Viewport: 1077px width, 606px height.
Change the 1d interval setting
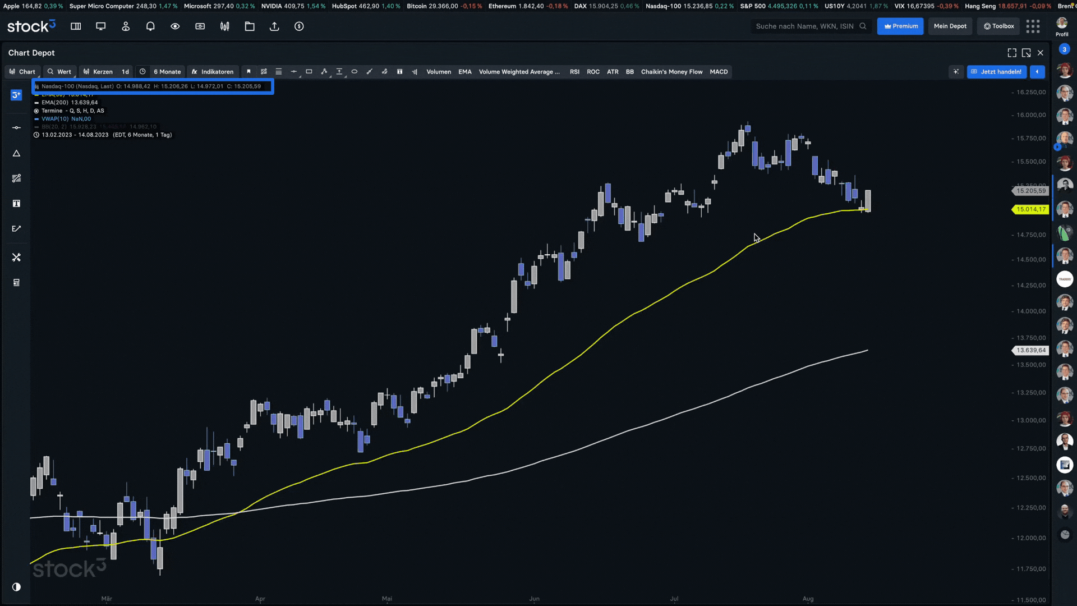(x=125, y=72)
